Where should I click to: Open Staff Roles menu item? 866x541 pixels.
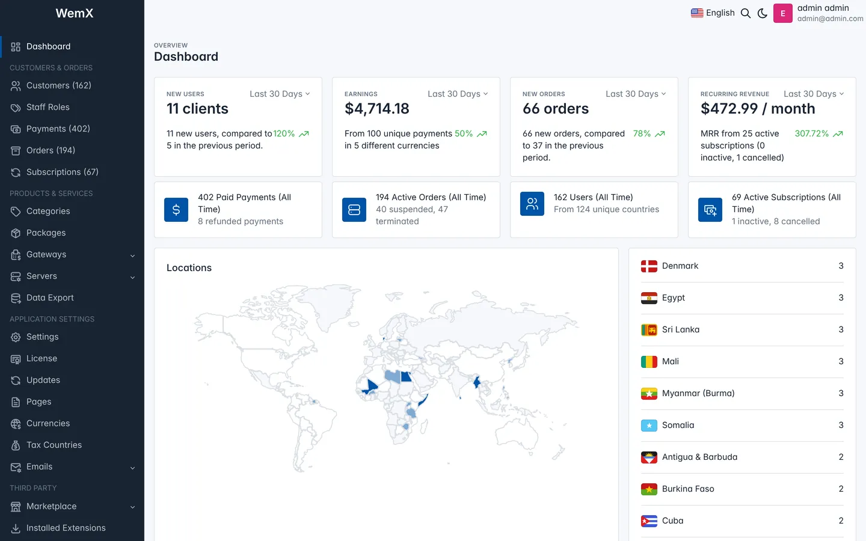pyautogui.click(x=72, y=108)
